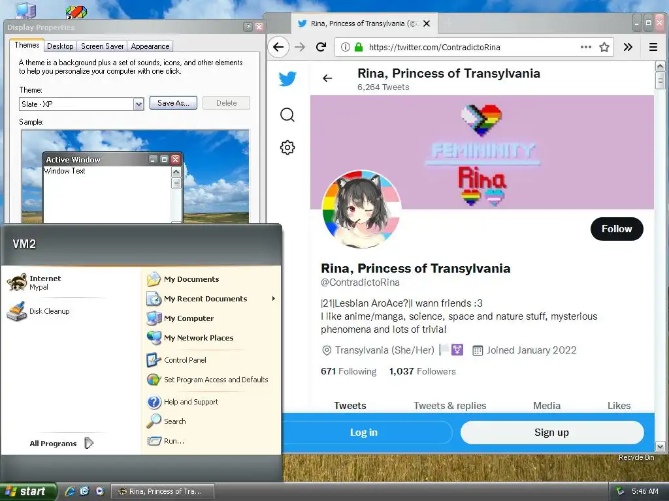The image size is (669, 501).
Task: Click the Save As... button
Action: tap(173, 102)
